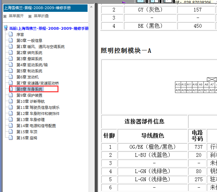Open 第12章 车身附件和装饰件 chapter
This screenshot has width=217, height=192.
38,114
